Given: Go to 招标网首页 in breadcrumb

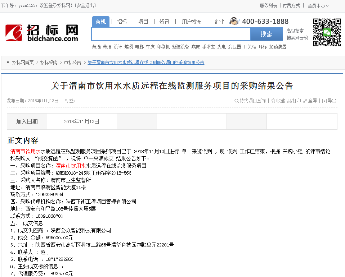Looking at the screenshot, I should tap(23, 63).
